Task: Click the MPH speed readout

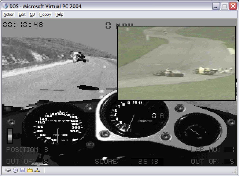Action: pos(119,25)
